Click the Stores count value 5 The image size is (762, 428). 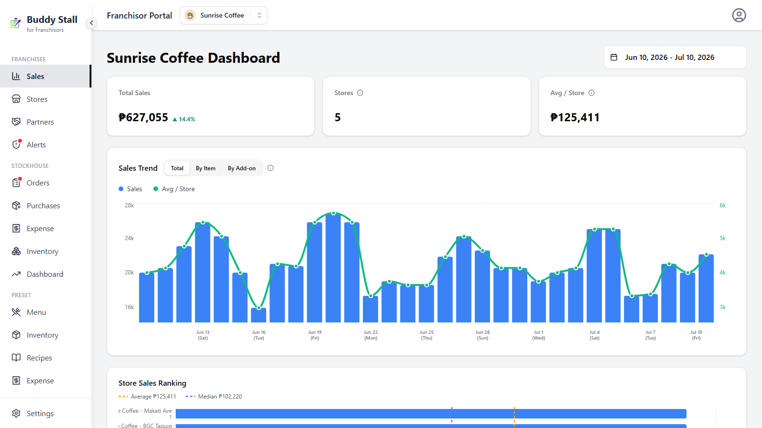338,117
